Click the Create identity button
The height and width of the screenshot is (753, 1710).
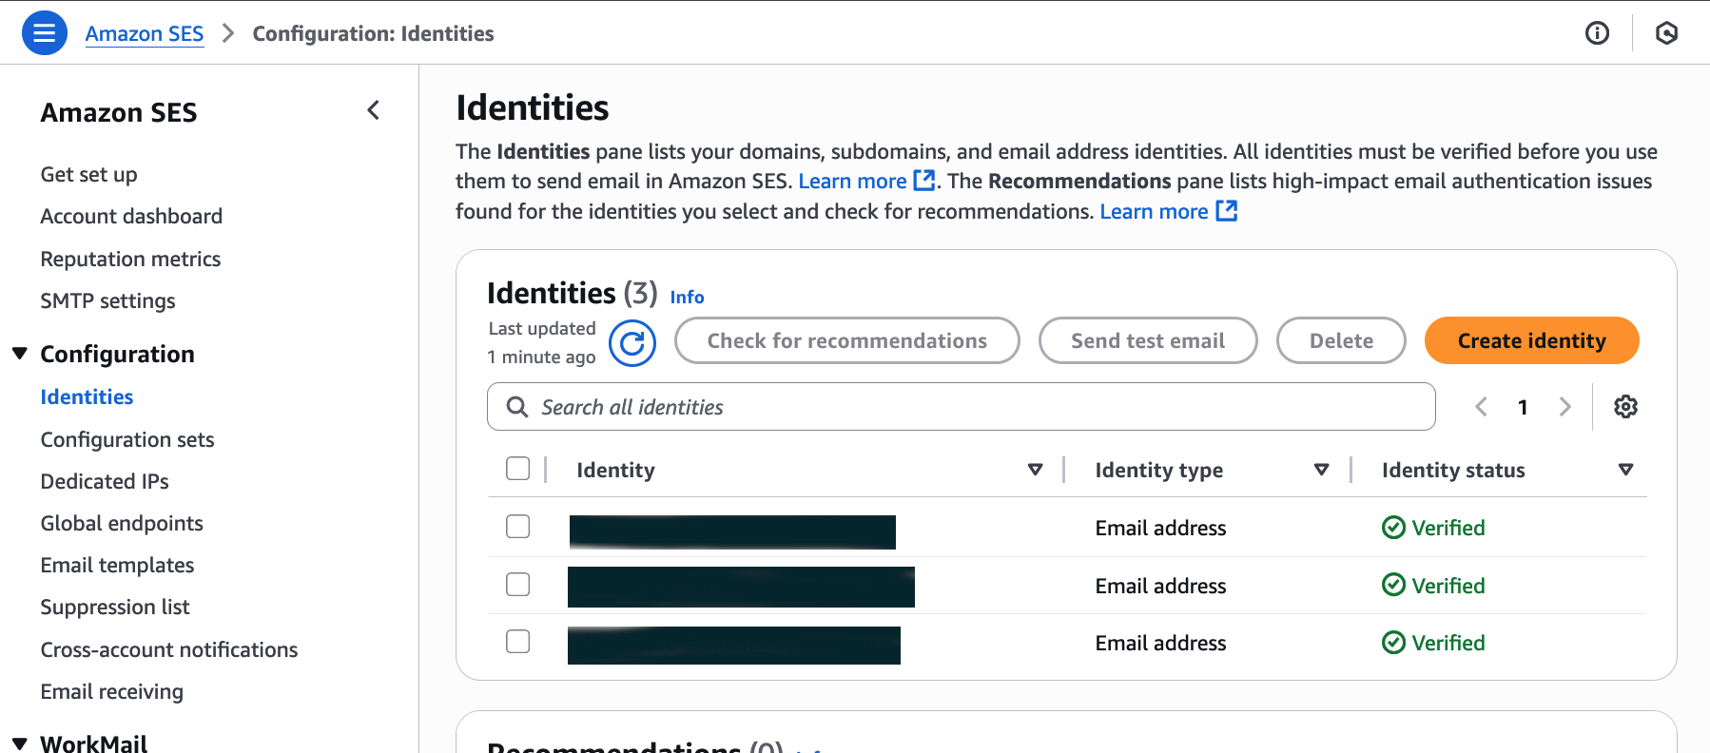click(x=1531, y=340)
